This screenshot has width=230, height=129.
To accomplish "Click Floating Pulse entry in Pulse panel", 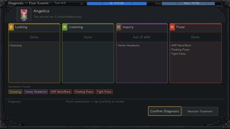I will pyautogui.click(x=180, y=50).
